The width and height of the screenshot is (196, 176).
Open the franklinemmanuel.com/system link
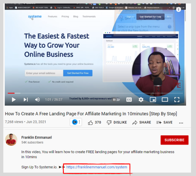coord(97,167)
